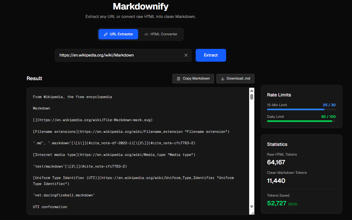Copy the Markdown result

(x=193, y=78)
